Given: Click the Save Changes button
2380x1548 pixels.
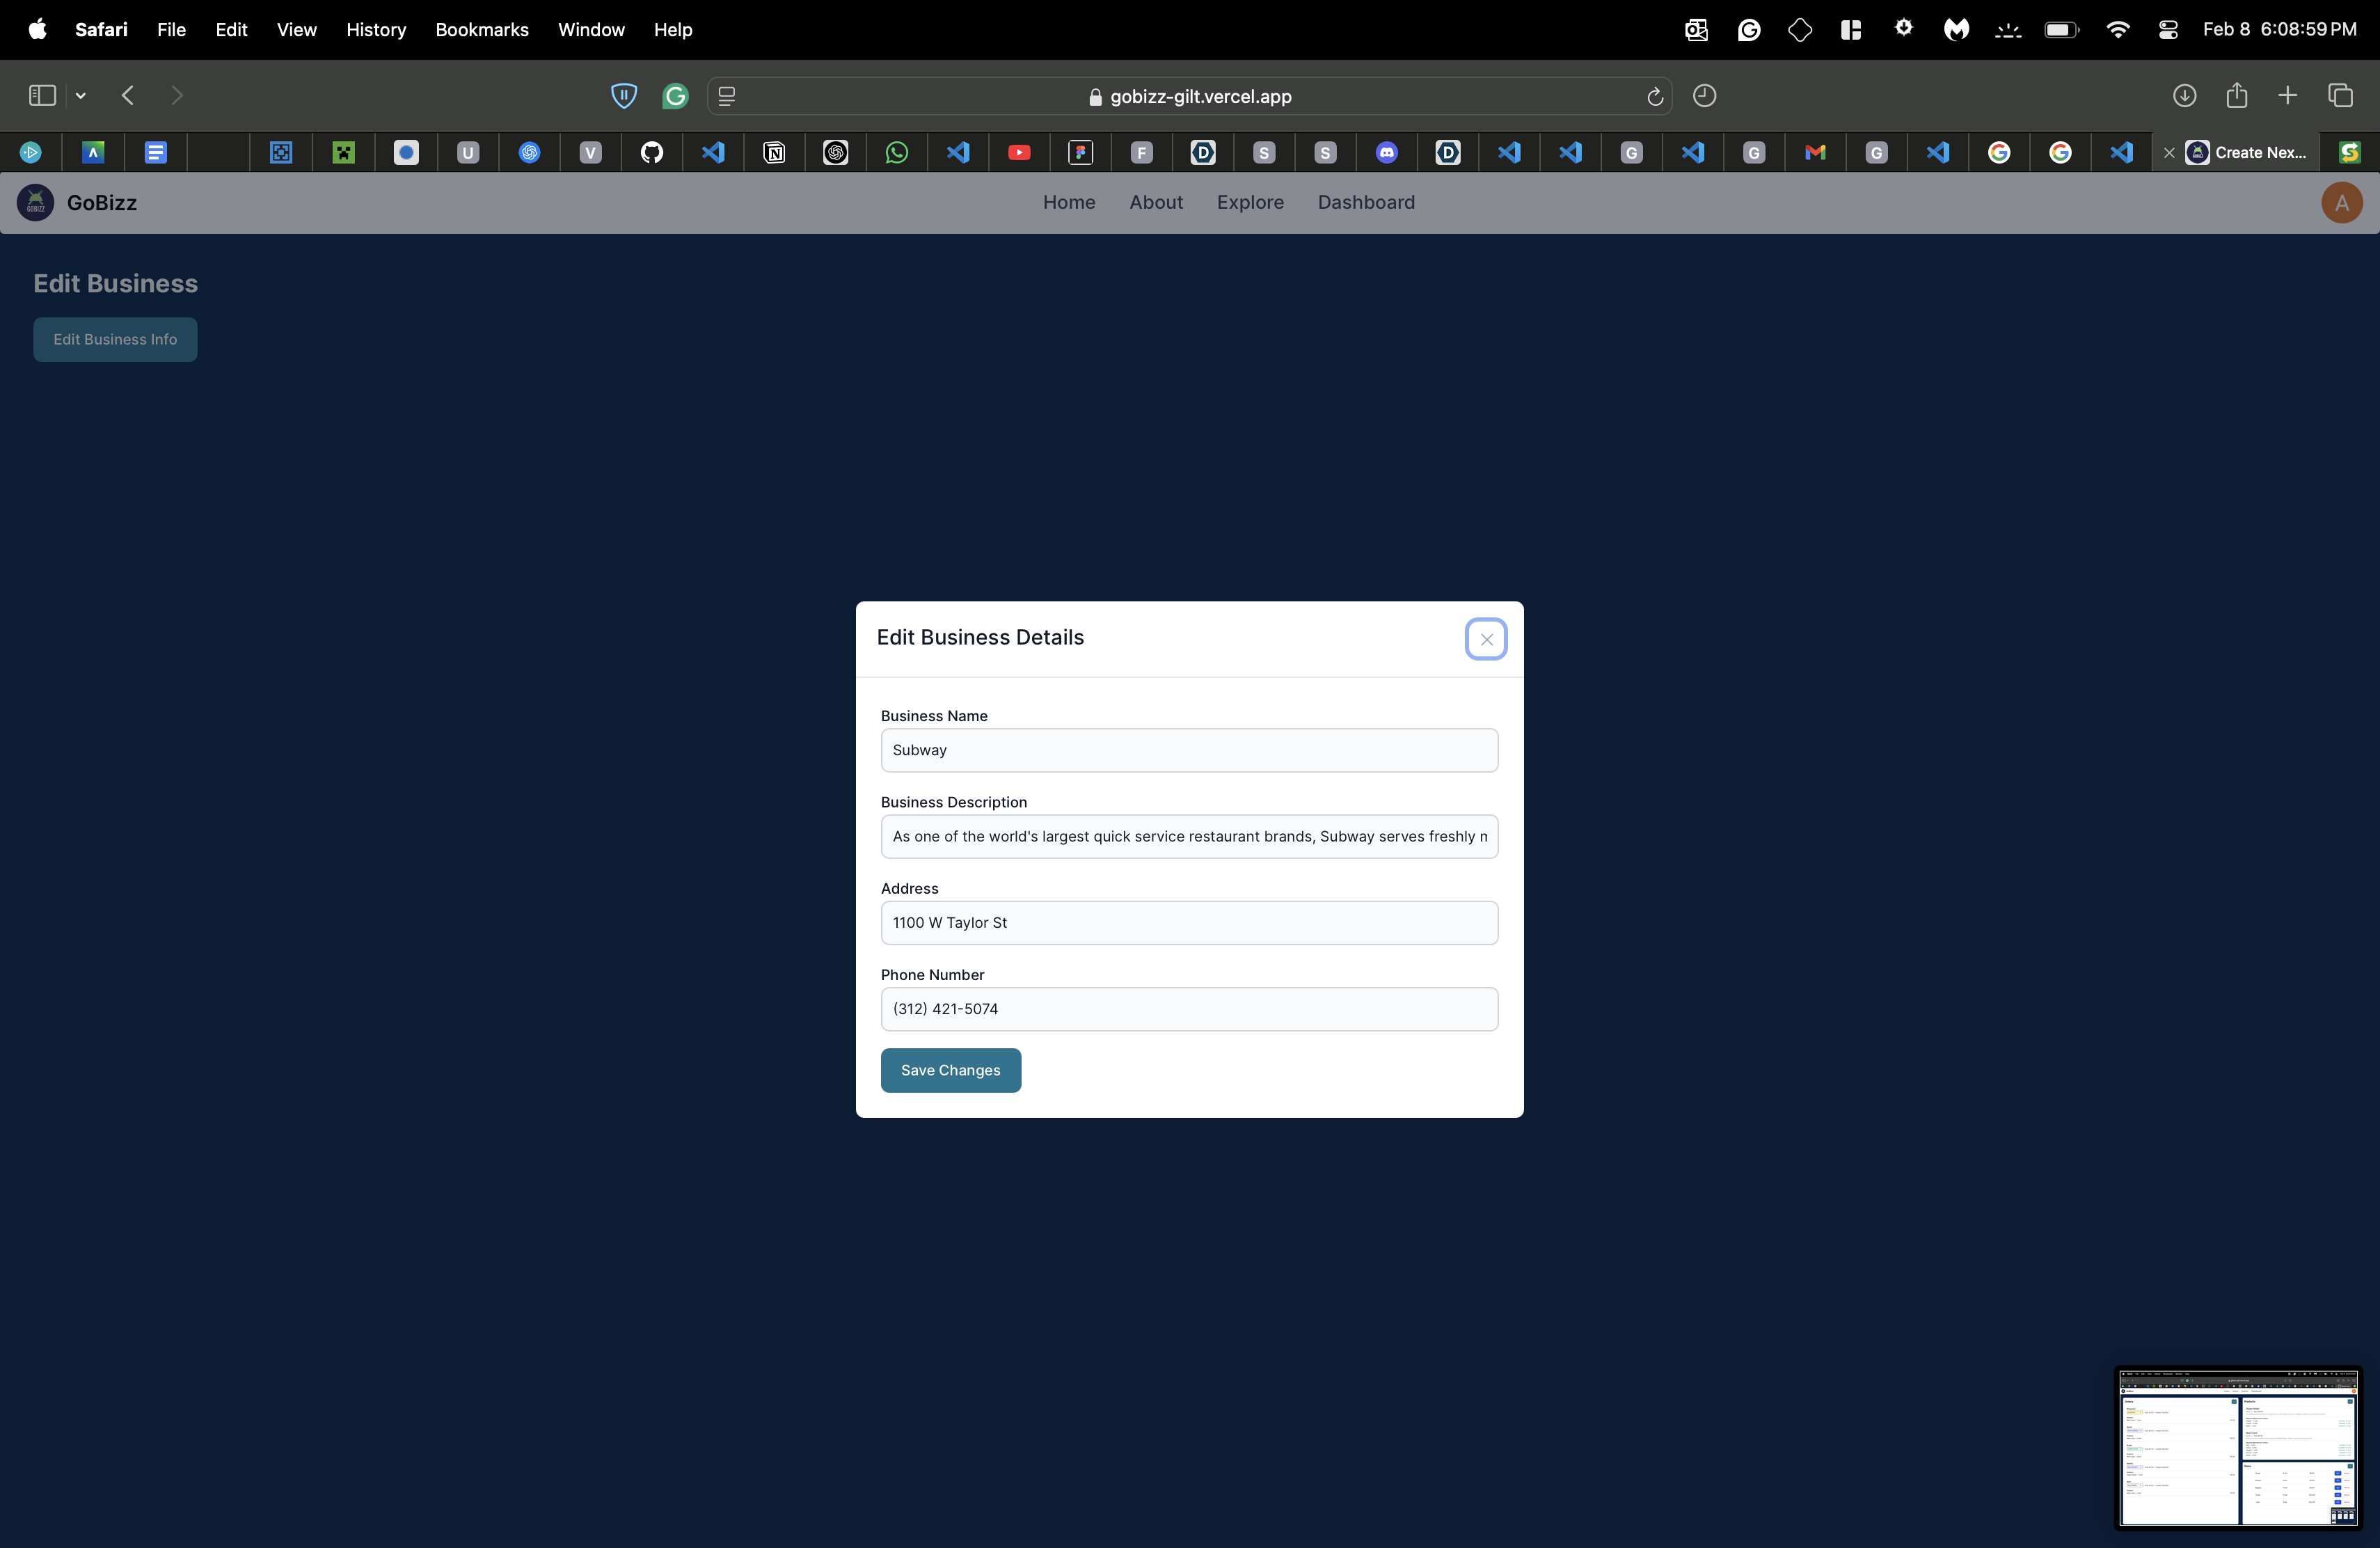Looking at the screenshot, I should point(950,1071).
